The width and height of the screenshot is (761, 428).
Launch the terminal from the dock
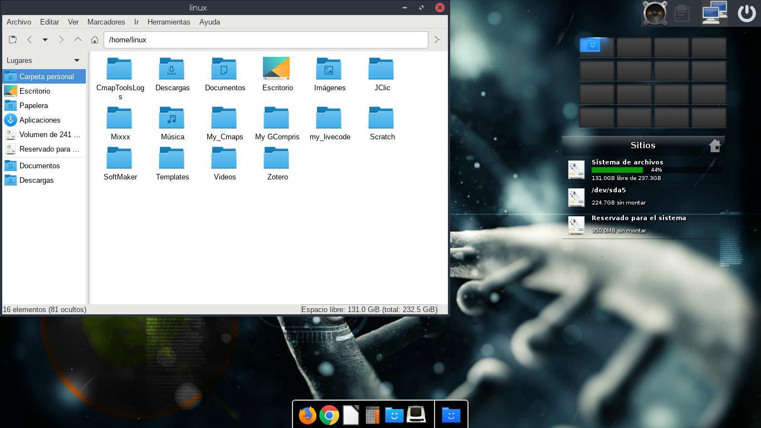(x=416, y=415)
